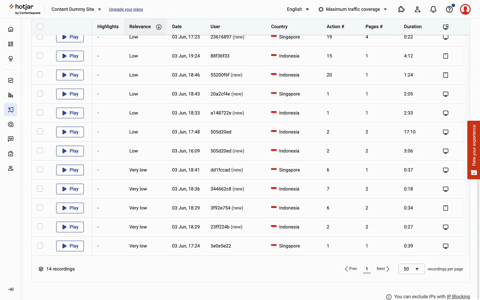The width and height of the screenshot is (480, 300).
Task: Check the 88f36f33 recording row checkbox
Action: coord(40,56)
